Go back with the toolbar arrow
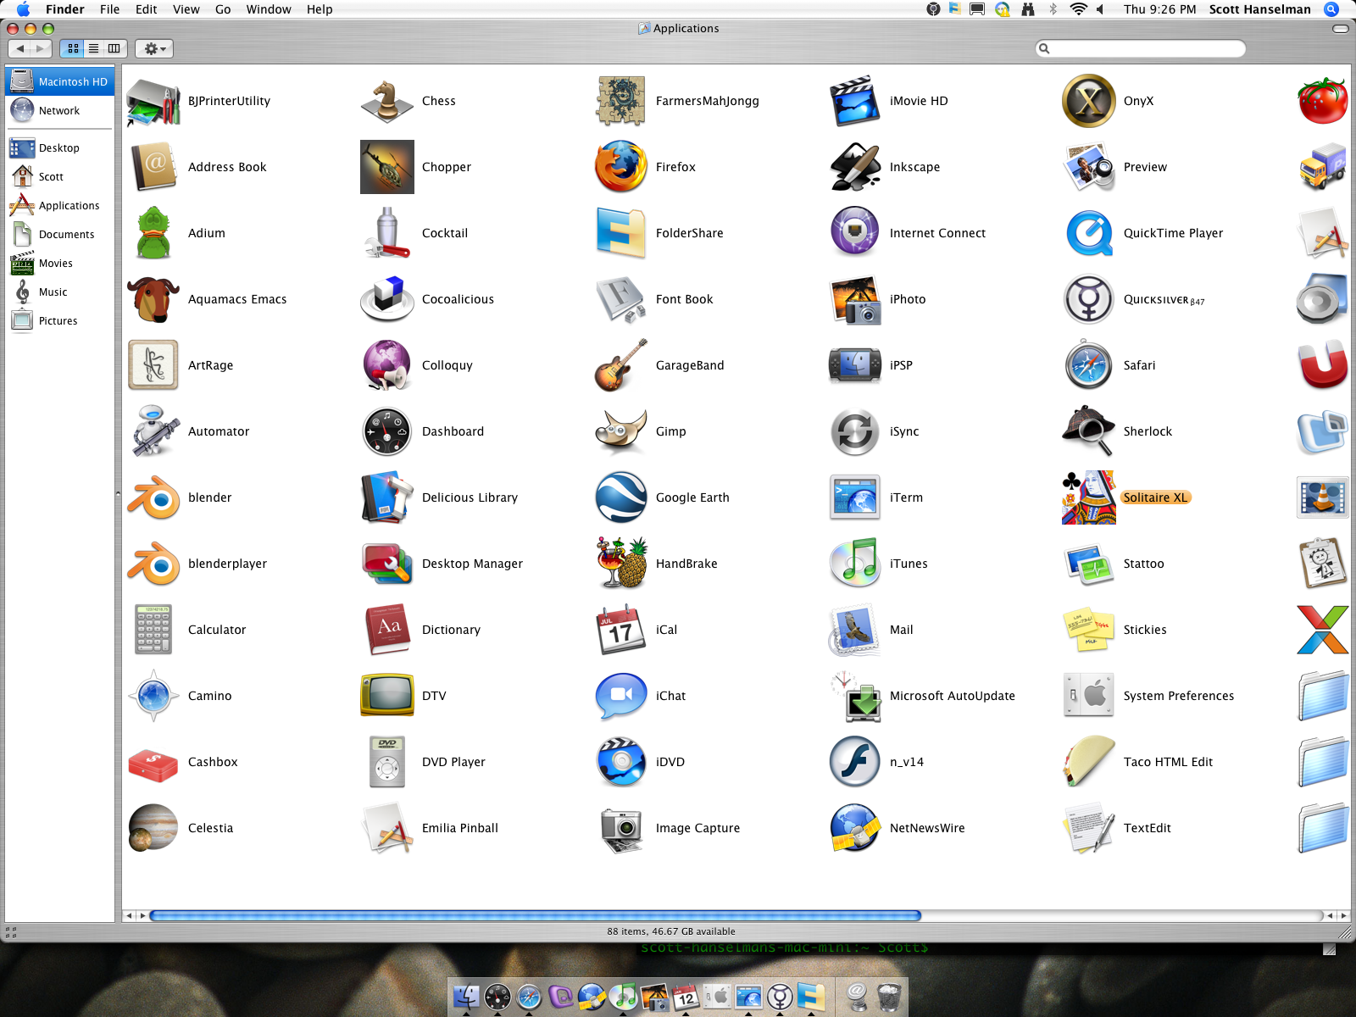 click(21, 48)
